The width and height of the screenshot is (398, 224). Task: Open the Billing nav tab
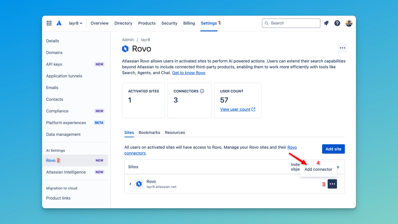coord(189,23)
